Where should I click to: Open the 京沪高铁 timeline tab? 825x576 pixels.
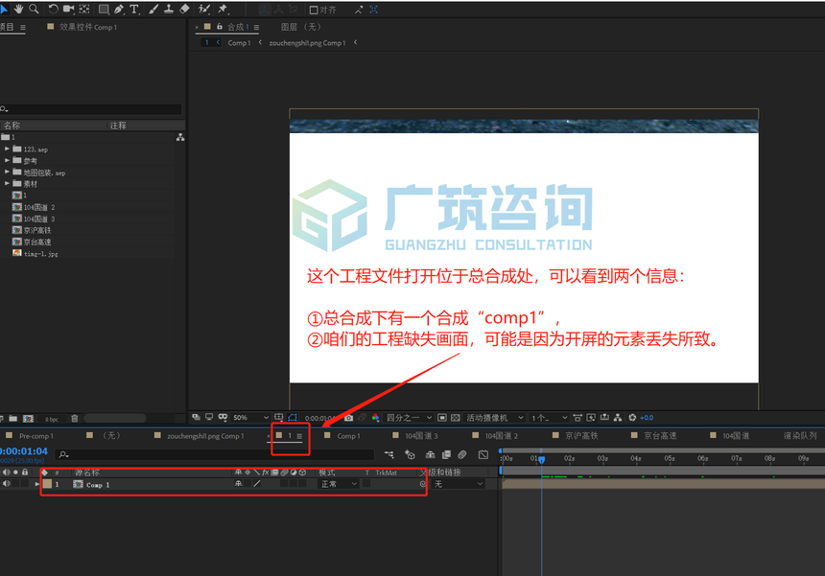pyautogui.click(x=581, y=436)
